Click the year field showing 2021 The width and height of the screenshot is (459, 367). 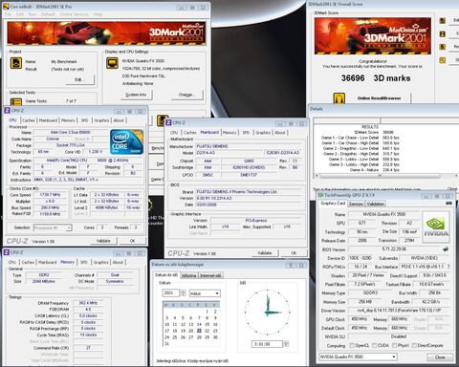[171, 292]
